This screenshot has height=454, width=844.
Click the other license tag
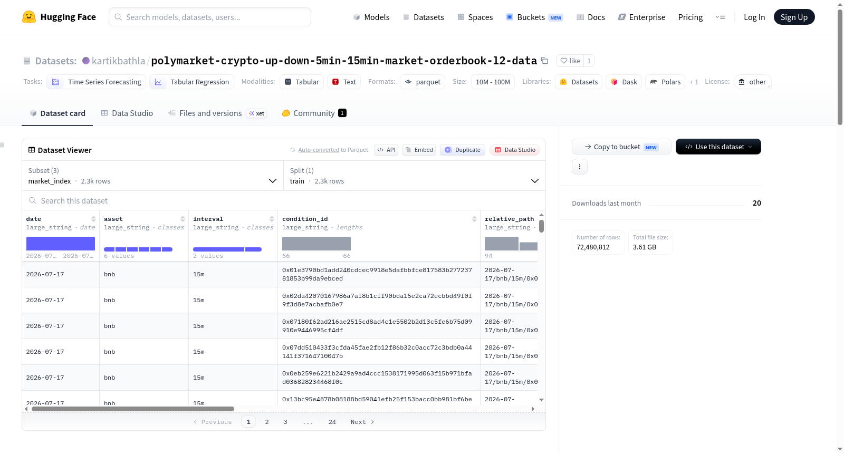[x=752, y=82]
